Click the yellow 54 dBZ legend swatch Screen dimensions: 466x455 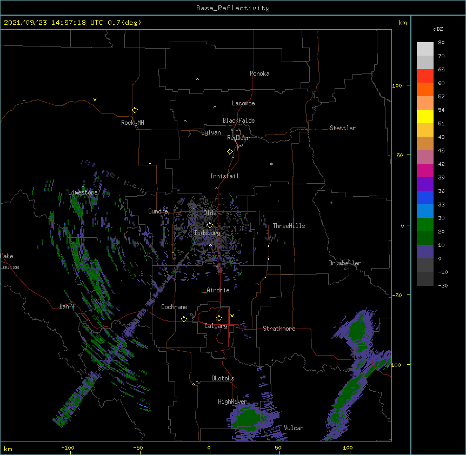(425, 116)
